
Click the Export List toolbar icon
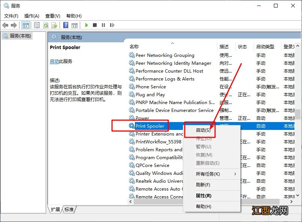(55, 25)
